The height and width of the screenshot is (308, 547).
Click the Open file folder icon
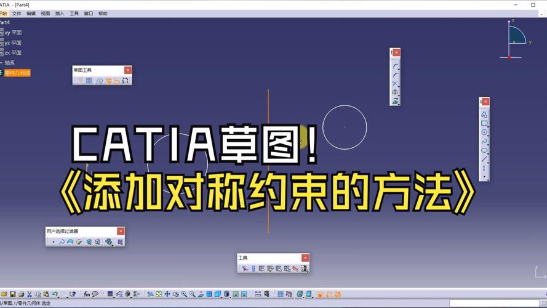(x=4, y=294)
